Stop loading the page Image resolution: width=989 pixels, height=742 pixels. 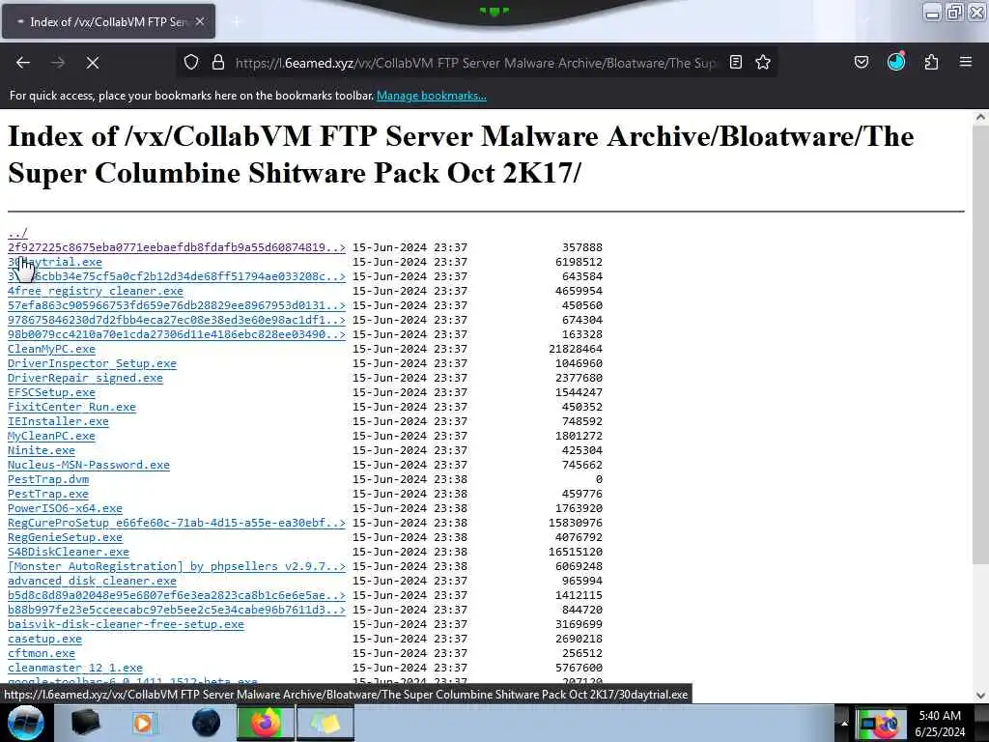(x=93, y=63)
